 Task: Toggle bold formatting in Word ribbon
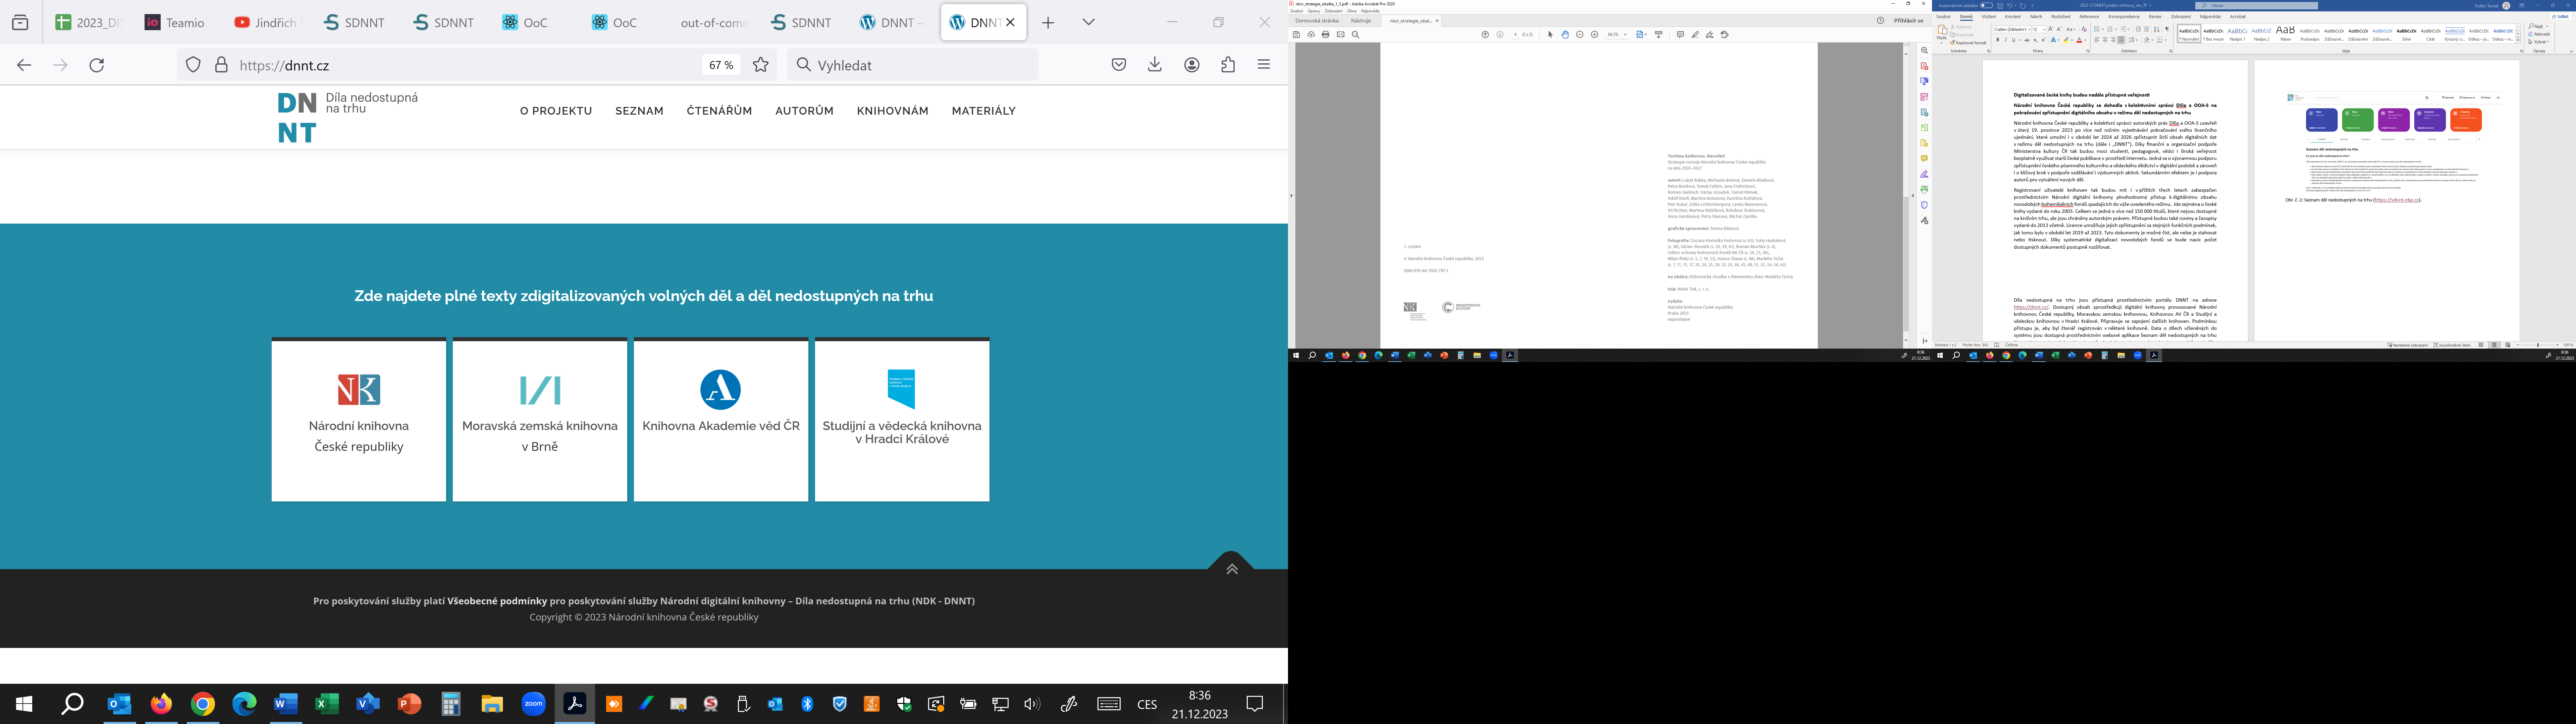coord(1998,40)
